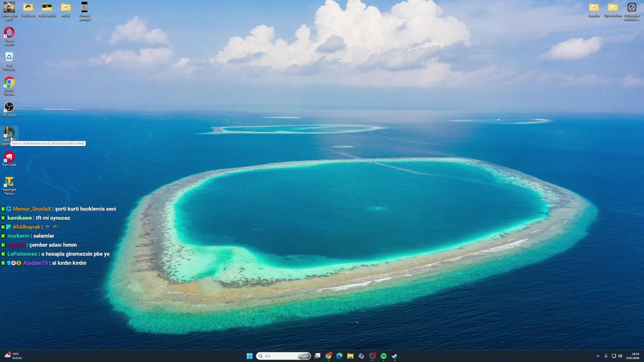Open OBS Studio from the taskbar
The height and width of the screenshot is (362, 644).
pos(372,356)
